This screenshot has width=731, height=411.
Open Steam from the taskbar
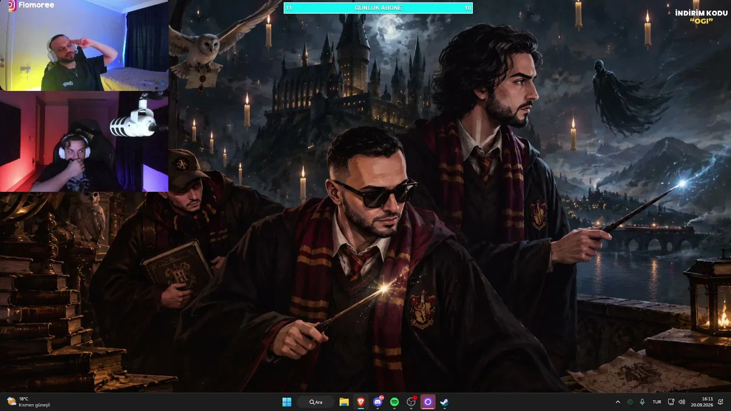[x=444, y=402]
